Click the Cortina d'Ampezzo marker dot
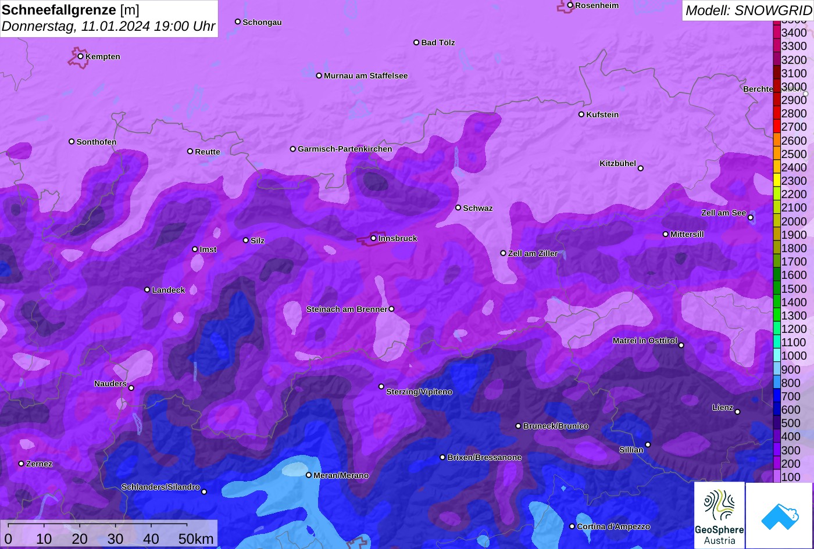 pos(572,526)
